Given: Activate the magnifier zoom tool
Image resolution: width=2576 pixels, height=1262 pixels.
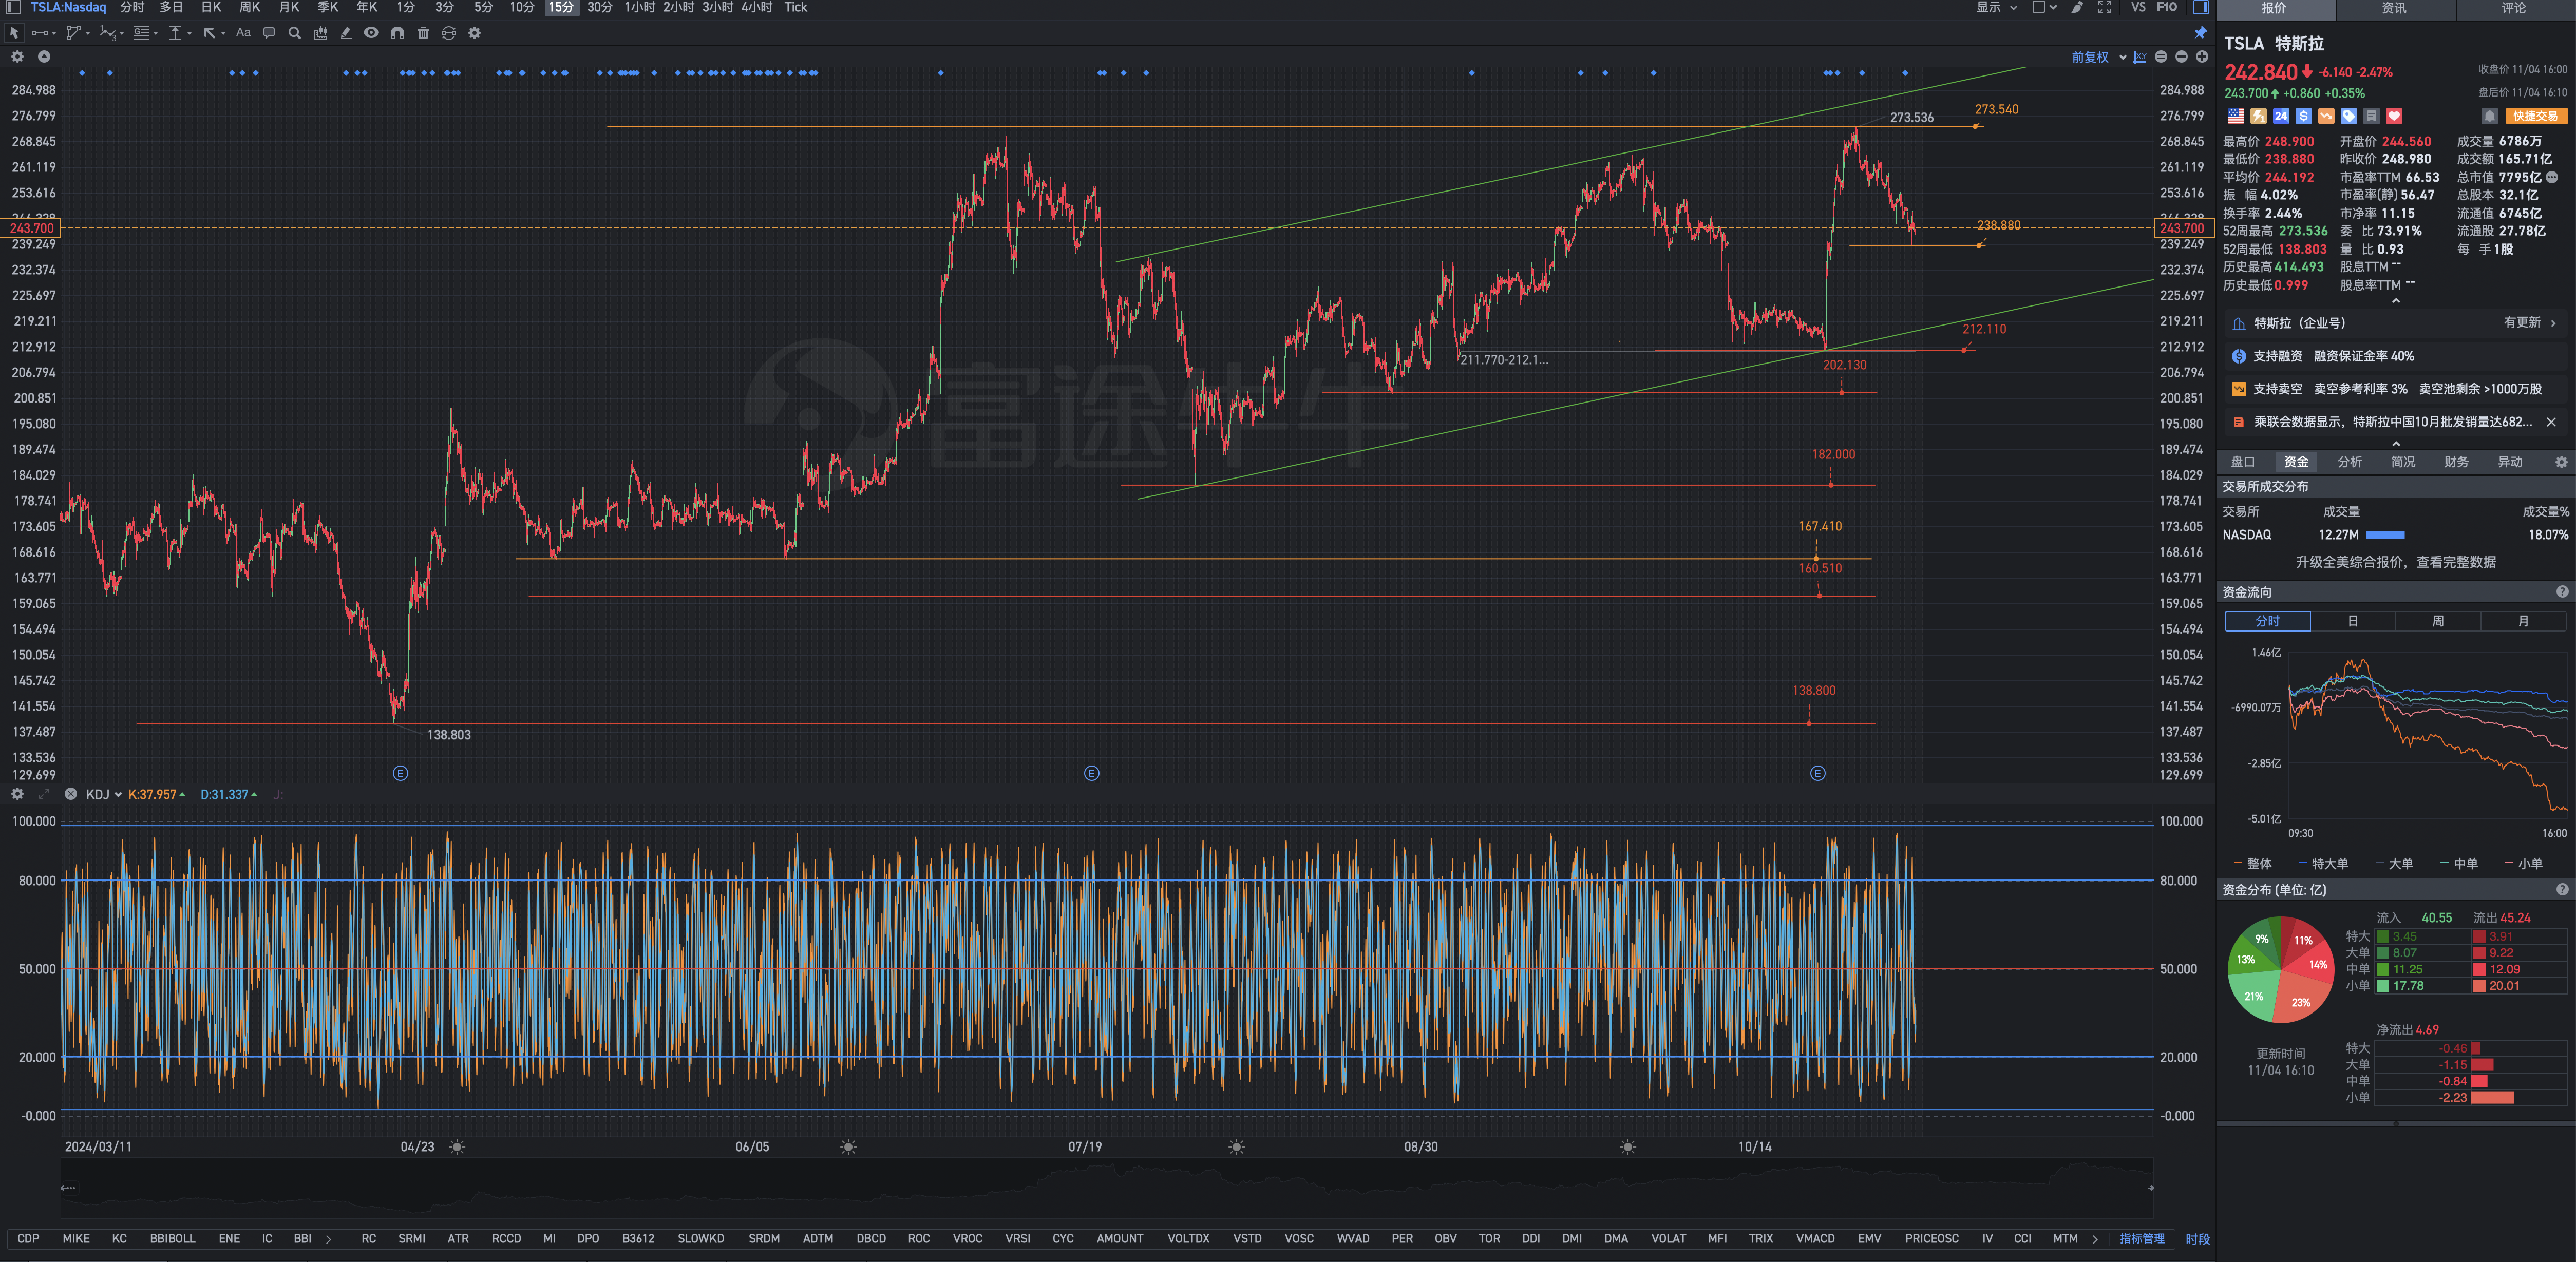Looking at the screenshot, I should pyautogui.click(x=295, y=33).
